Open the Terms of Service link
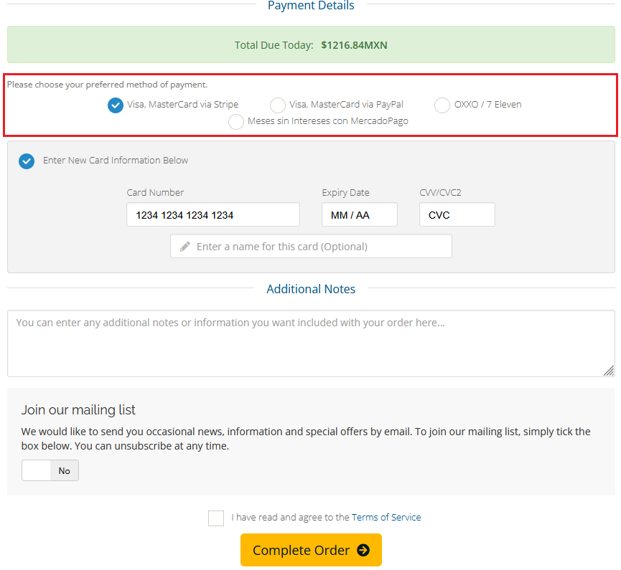The height and width of the screenshot is (570, 621). tap(386, 518)
